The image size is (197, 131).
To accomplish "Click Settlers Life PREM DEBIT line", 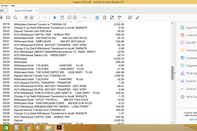I will 40,55.
